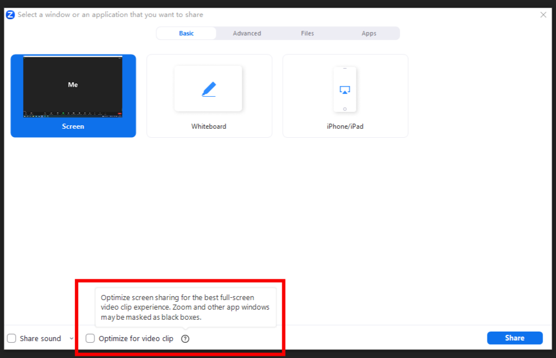The width and height of the screenshot is (556, 358).
Task: Switch to the Advanced tab
Action: coord(247,33)
